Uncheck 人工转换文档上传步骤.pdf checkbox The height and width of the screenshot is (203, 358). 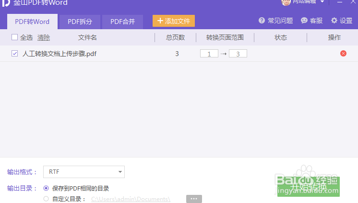(14, 54)
